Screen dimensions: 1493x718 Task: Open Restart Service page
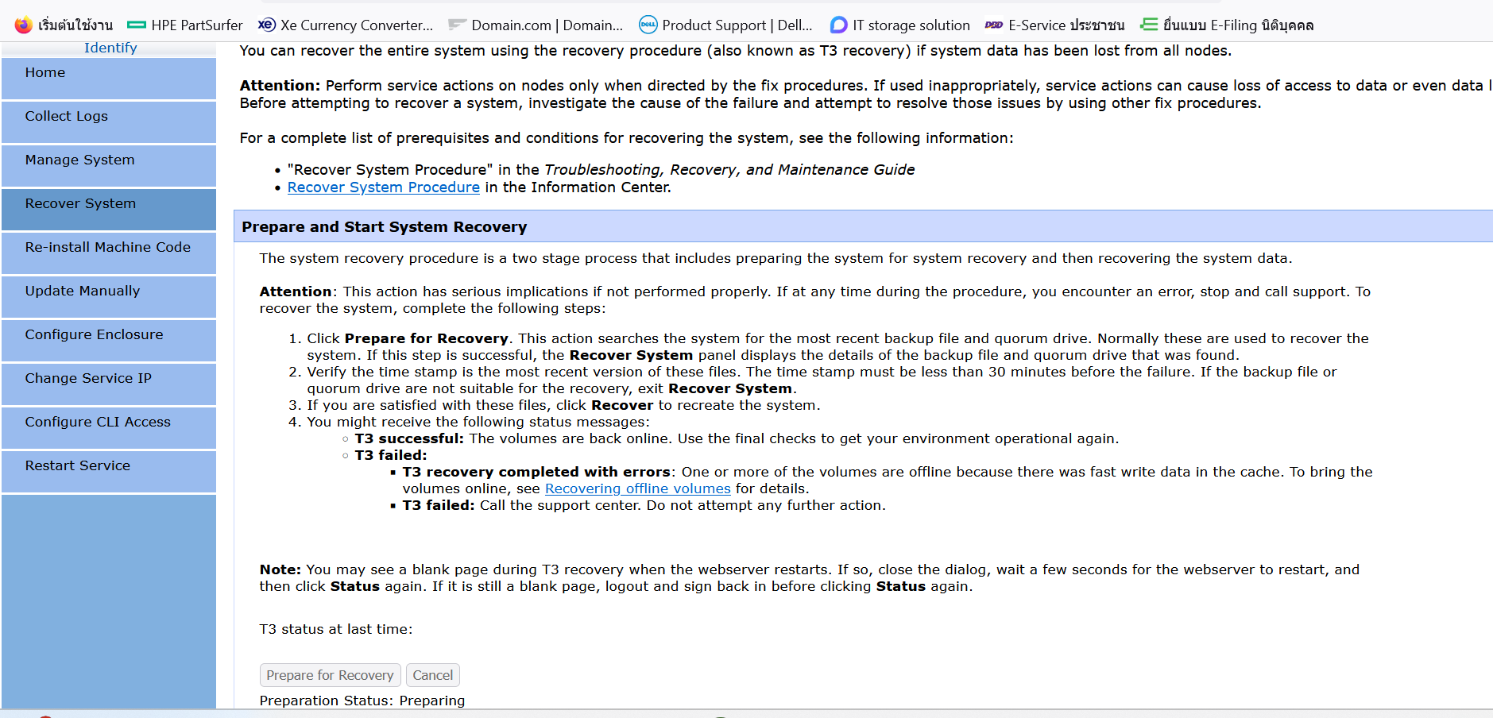pos(109,471)
